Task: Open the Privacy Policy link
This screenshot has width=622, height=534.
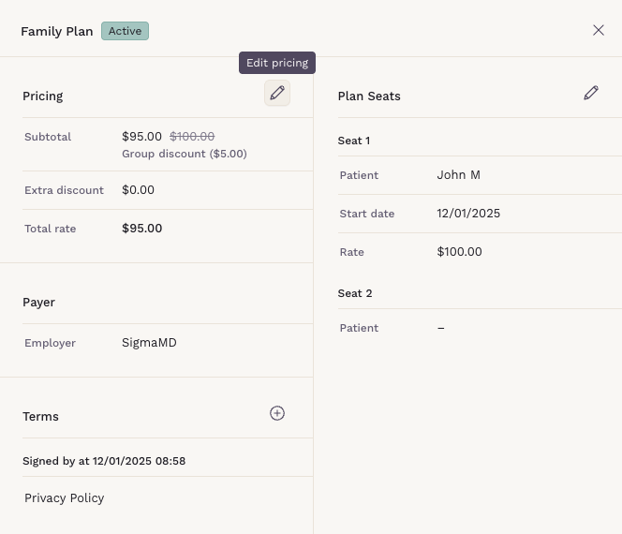Action: pos(65,498)
